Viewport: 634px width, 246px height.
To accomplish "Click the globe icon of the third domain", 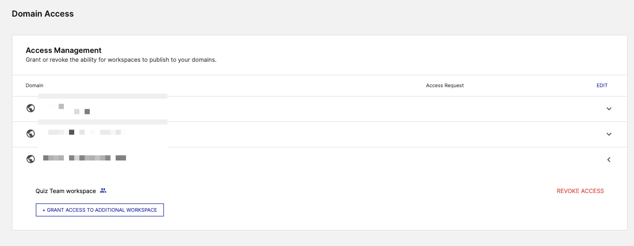I will [31, 159].
